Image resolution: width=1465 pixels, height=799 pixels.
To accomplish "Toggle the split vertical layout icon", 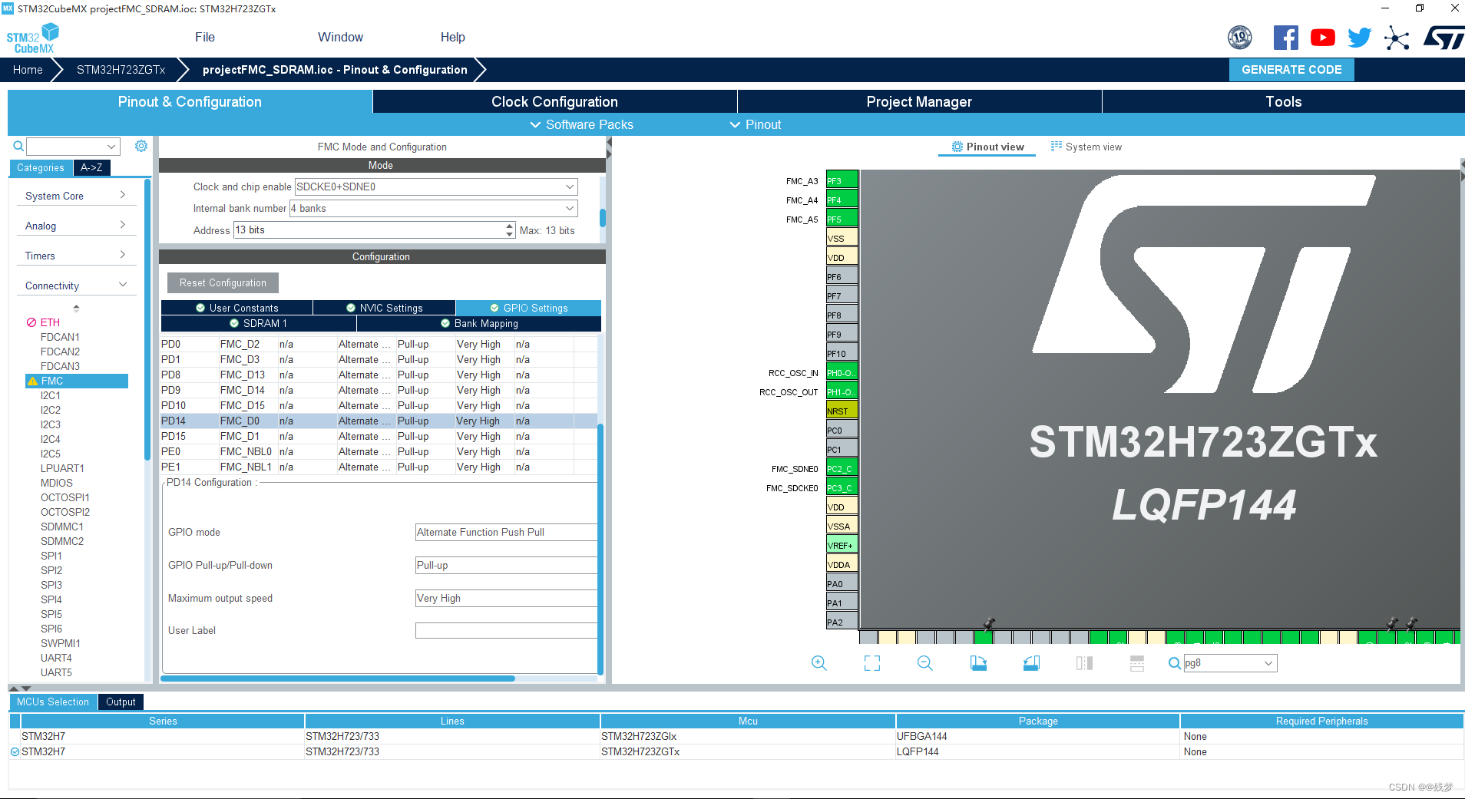I will 1084,663.
